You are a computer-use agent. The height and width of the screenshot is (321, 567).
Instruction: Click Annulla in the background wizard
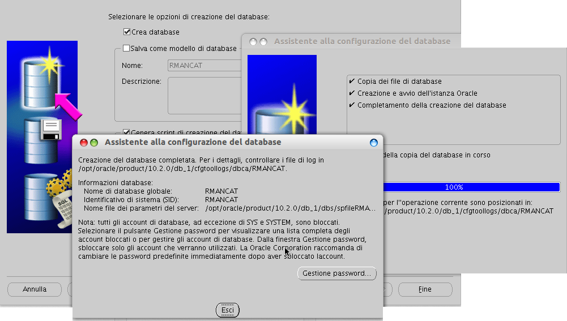(x=35, y=289)
